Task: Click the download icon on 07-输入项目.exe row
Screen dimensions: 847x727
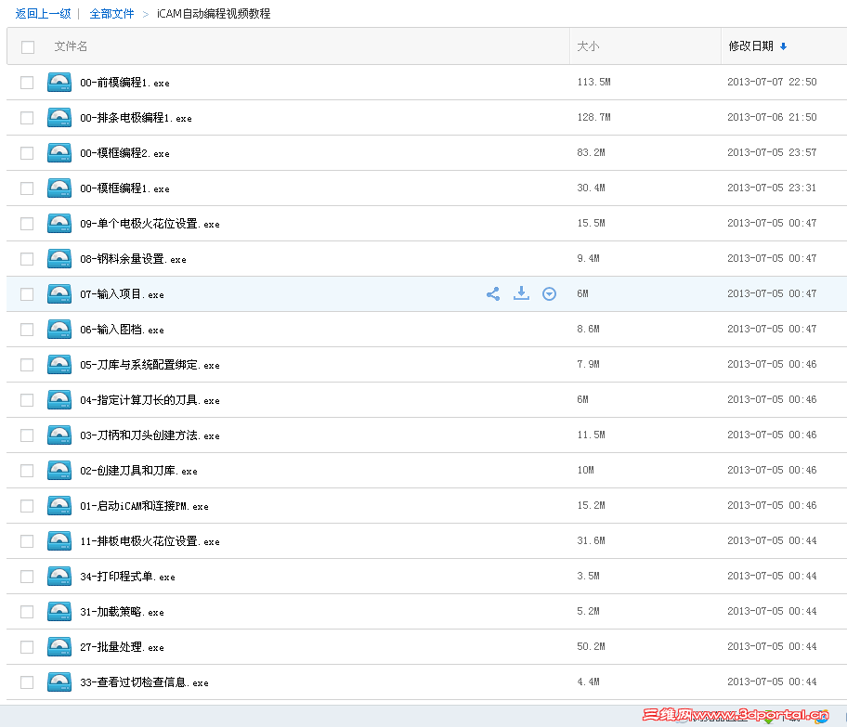Action: pyautogui.click(x=521, y=293)
